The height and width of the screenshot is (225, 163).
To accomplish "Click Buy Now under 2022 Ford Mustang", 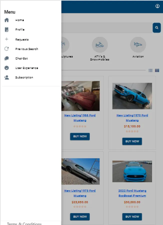I will [132, 217].
